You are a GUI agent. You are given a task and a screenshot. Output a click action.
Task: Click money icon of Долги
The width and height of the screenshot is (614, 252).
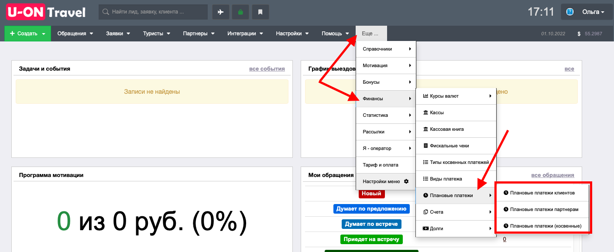(x=426, y=228)
